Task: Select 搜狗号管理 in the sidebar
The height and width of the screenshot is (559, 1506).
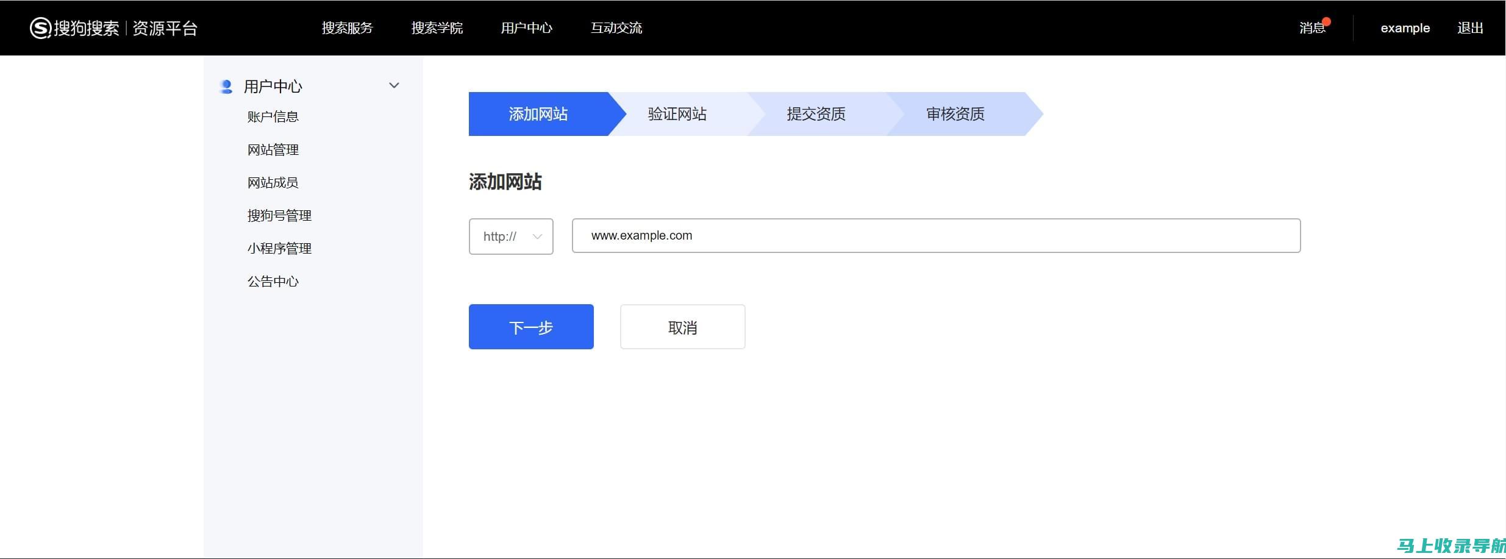Action: point(279,215)
